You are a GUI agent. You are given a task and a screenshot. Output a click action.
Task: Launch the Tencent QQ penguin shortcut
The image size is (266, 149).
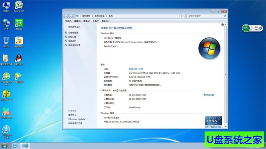click(19, 60)
